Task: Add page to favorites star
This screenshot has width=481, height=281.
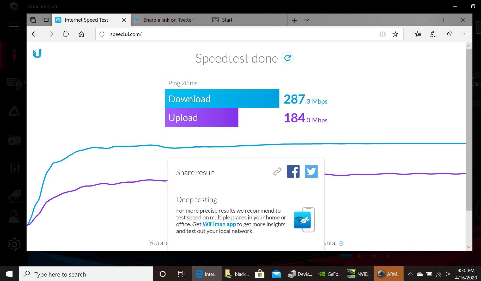Action: pyautogui.click(x=395, y=34)
